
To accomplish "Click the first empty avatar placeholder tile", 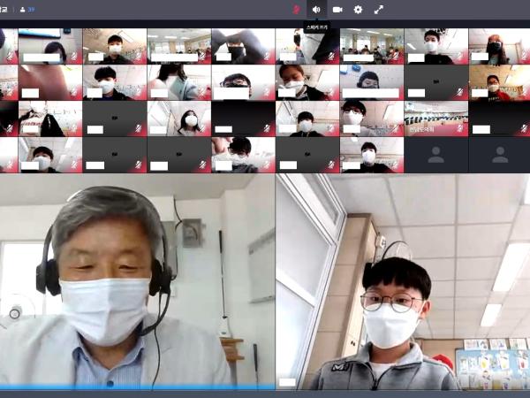I will pos(435,155).
